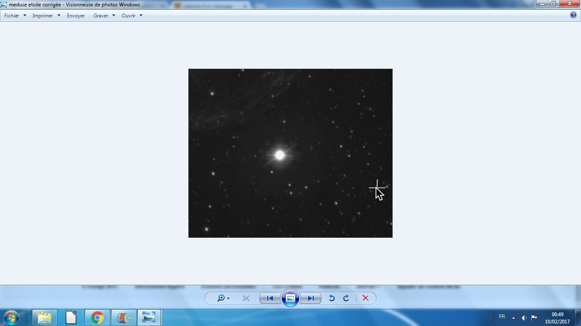Screen dimensions: 581x326
Task: Restore down the Photo Viewer window
Action: 553,4
